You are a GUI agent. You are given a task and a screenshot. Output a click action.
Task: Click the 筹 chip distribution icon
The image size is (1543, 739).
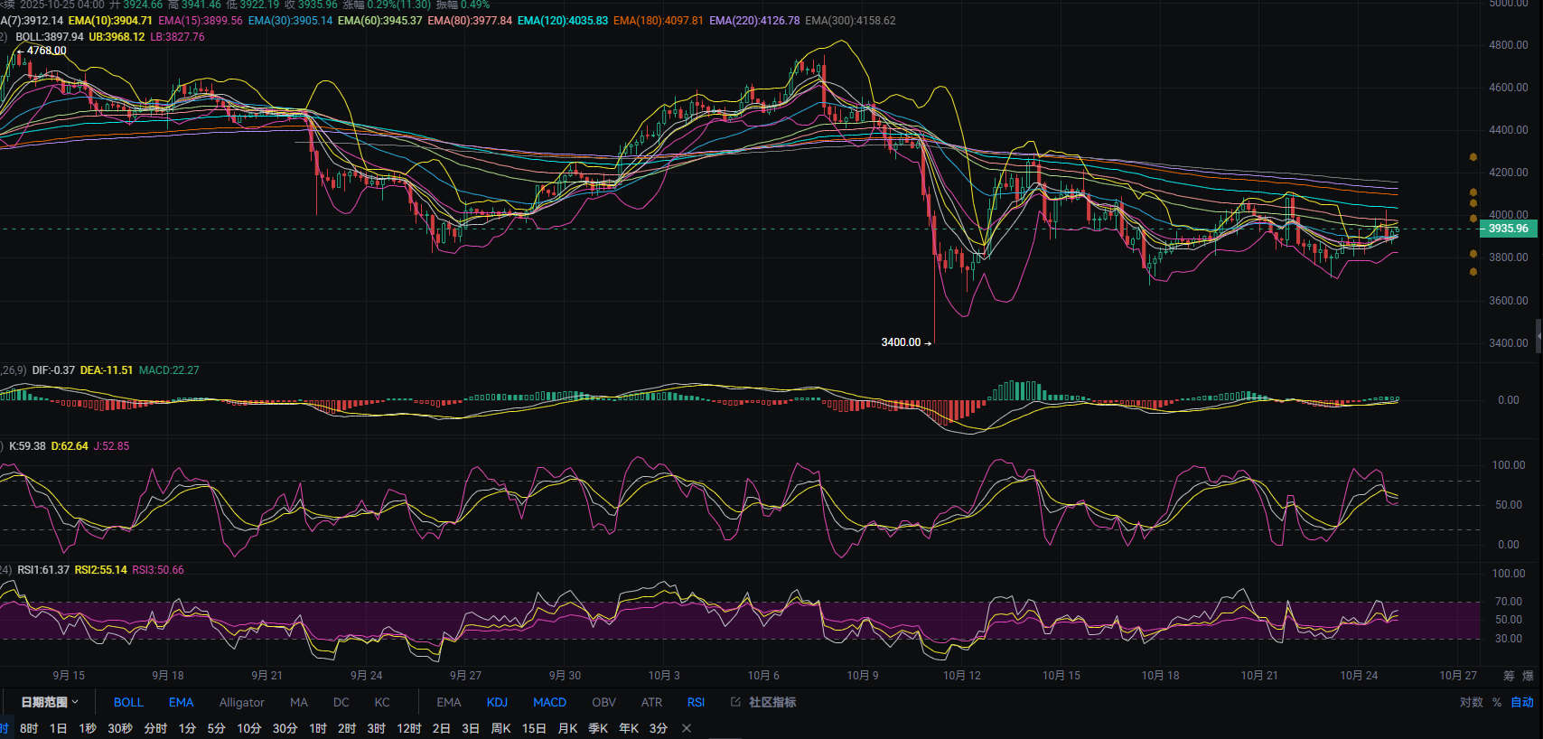pos(1509,676)
